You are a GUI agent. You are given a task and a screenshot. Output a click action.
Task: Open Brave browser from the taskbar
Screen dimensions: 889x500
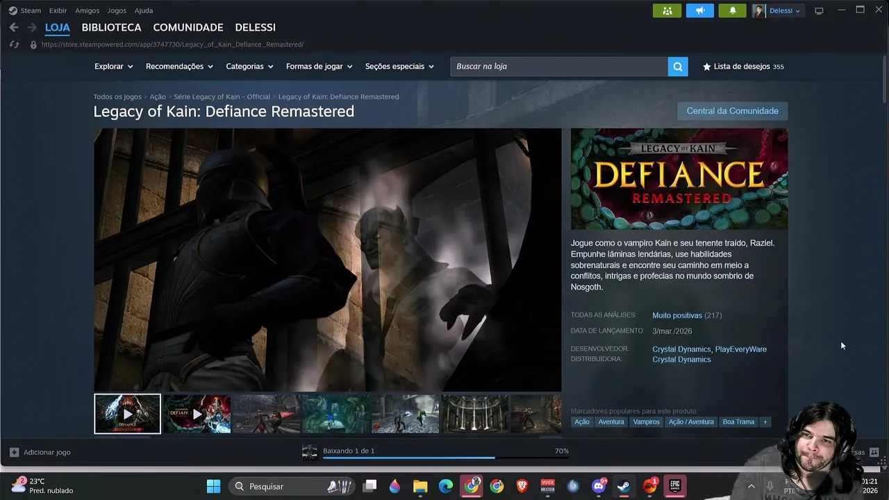click(x=522, y=486)
